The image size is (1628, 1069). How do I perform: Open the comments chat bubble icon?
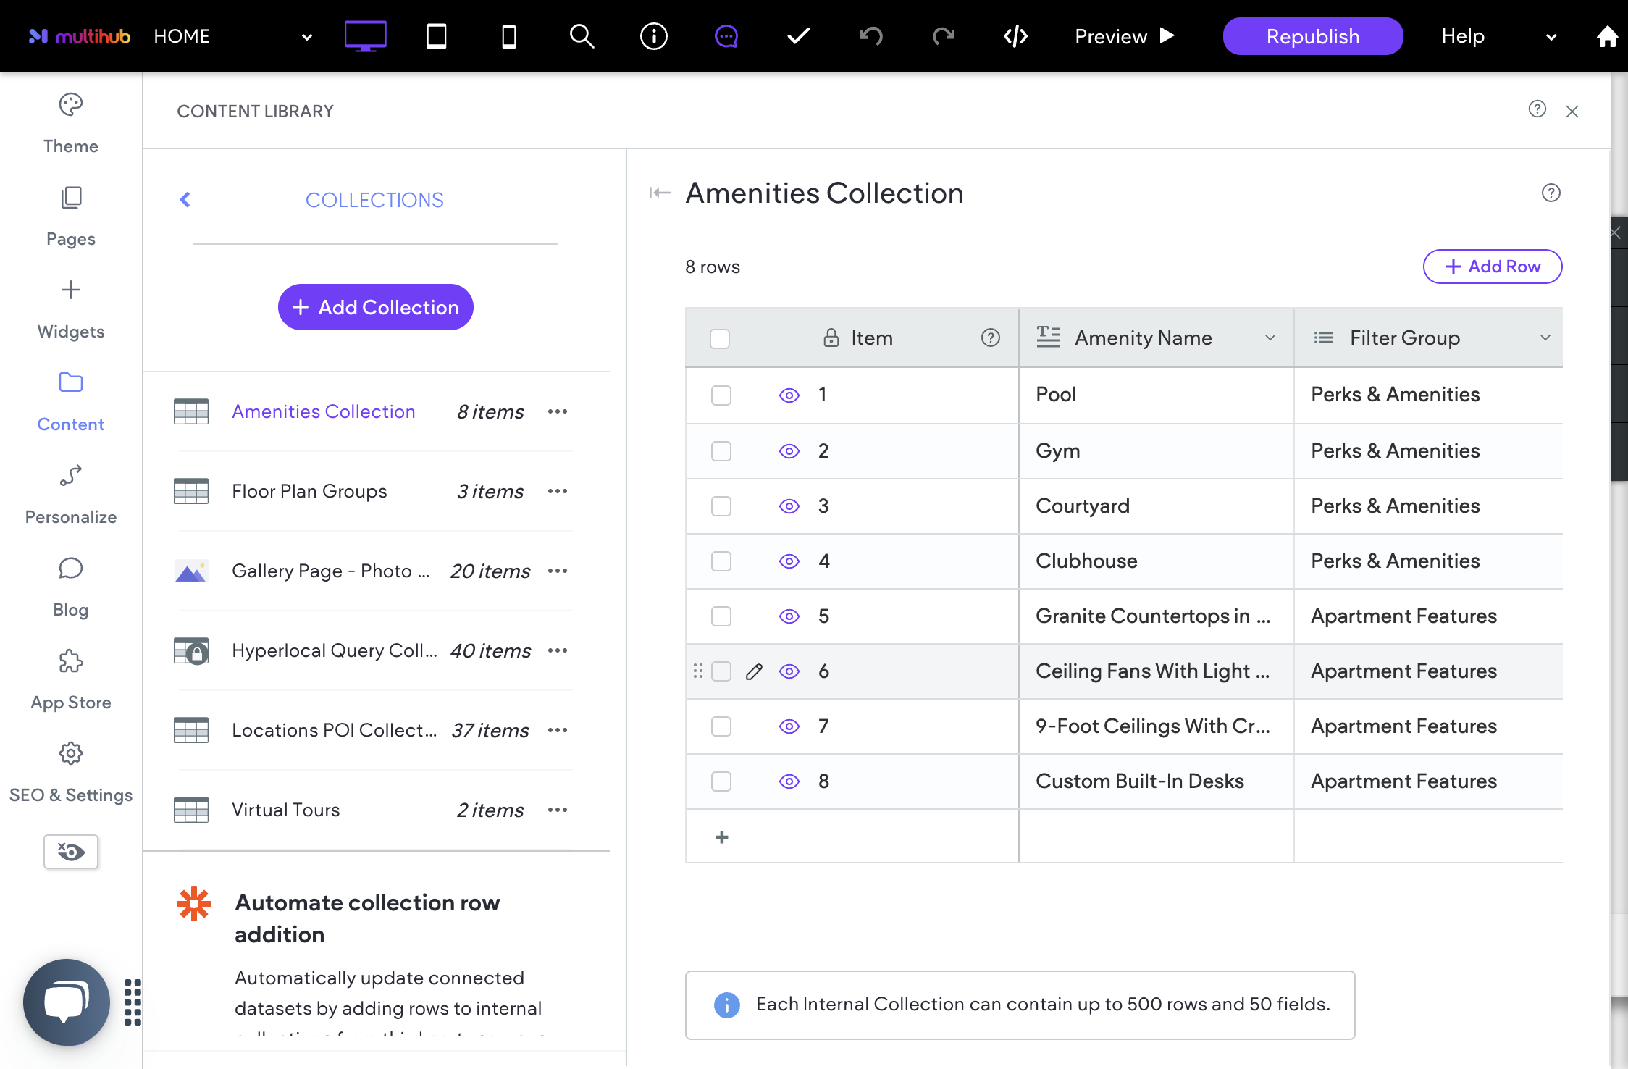[x=726, y=35]
